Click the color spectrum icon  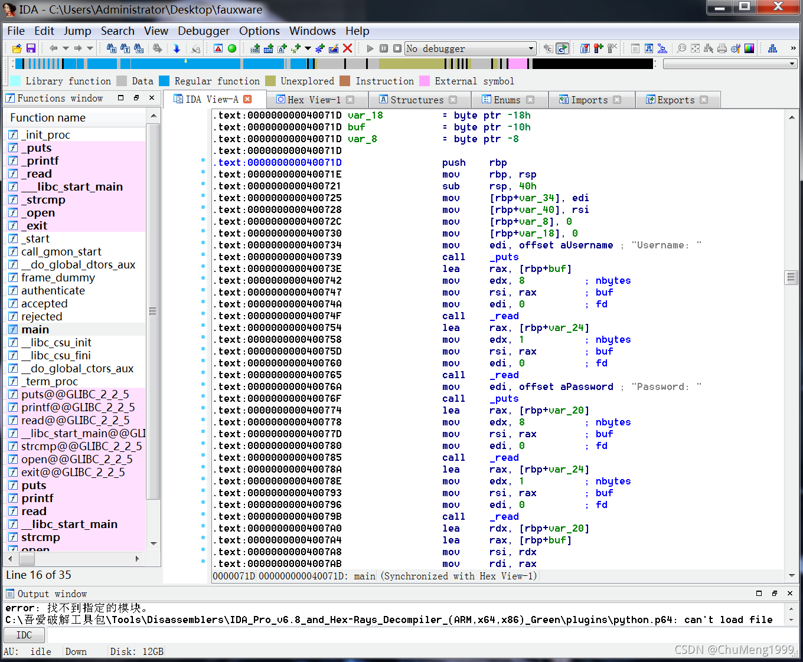pos(749,48)
